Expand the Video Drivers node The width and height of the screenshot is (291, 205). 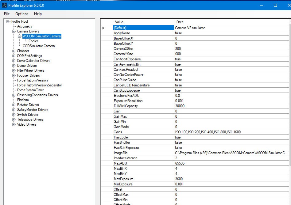[14, 125]
